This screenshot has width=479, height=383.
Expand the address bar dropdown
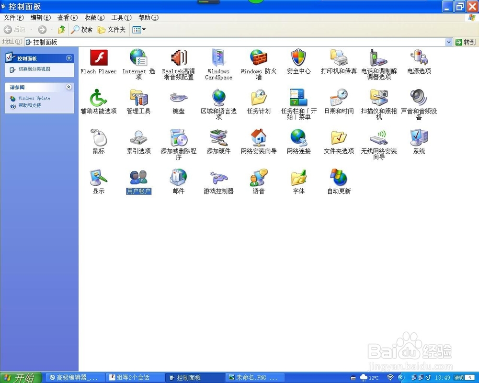click(448, 42)
